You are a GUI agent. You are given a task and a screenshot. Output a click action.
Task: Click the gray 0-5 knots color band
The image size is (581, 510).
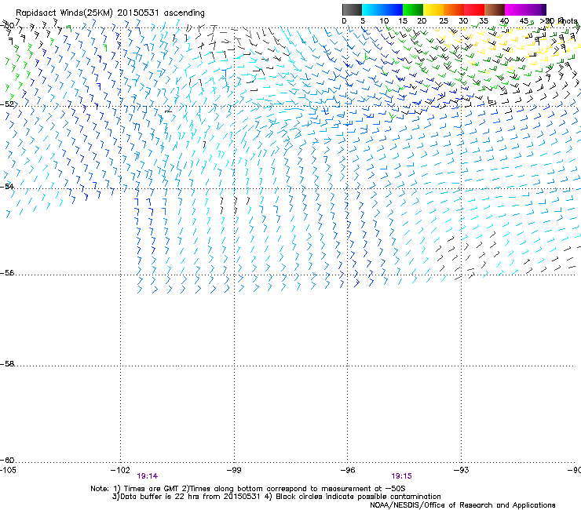pos(352,9)
